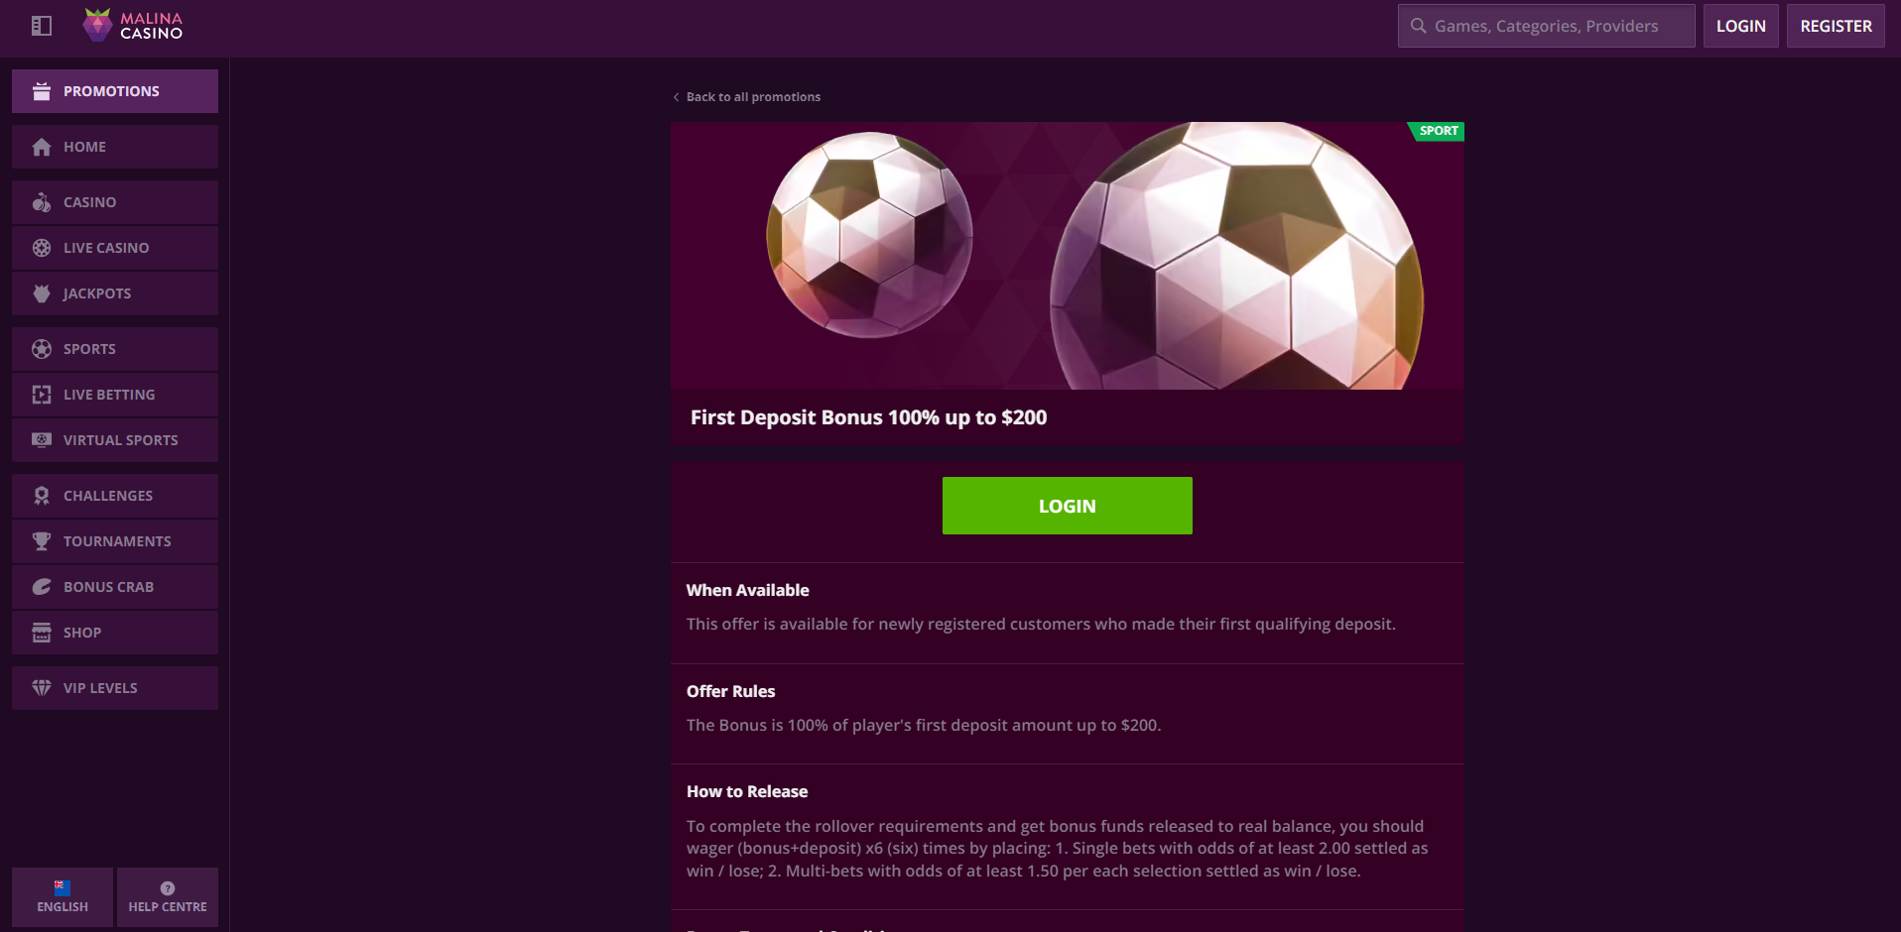Viewport: 1901px width, 932px height.
Task: Click the Jackpots berries icon
Action: 41,293
